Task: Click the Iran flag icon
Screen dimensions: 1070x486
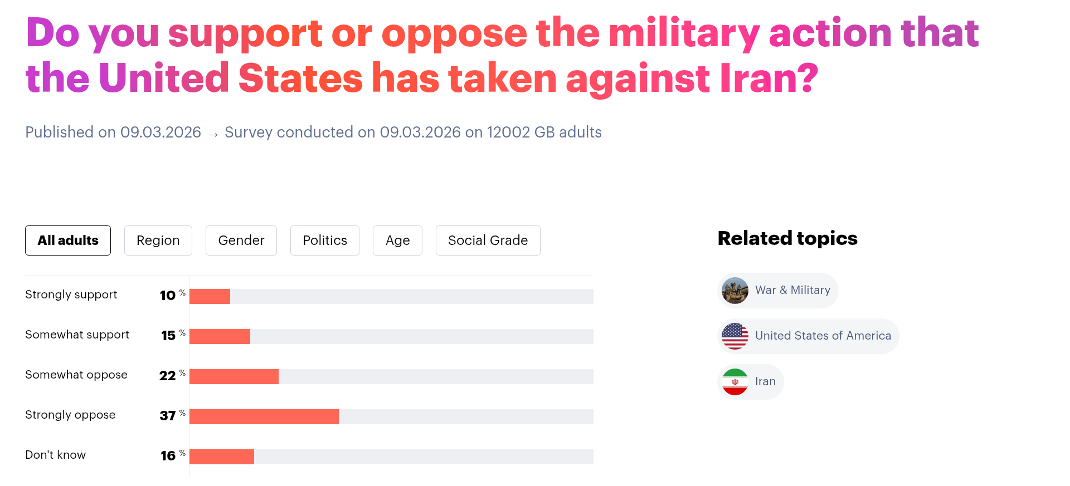Action: tap(735, 381)
